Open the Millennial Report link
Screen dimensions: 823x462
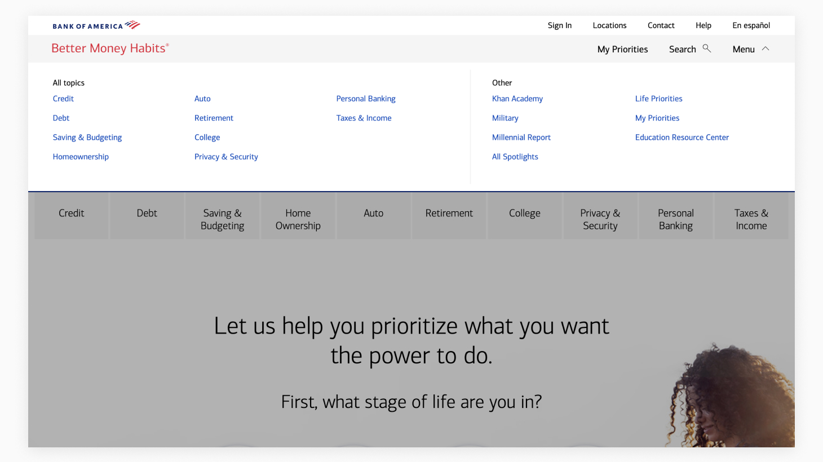pos(521,137)
